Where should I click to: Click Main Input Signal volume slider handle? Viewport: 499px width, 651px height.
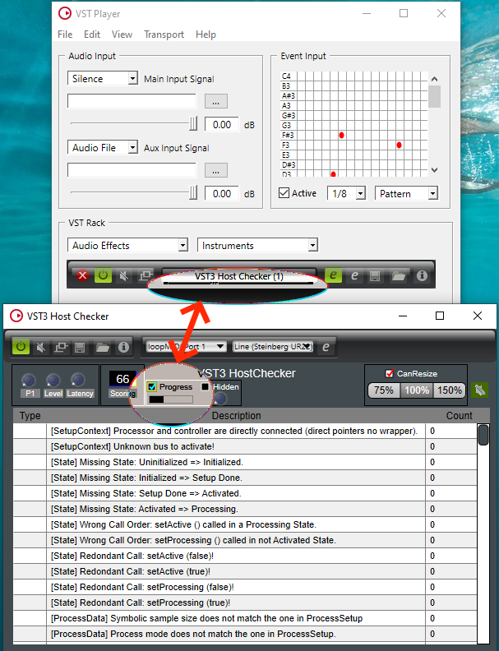tap(193, 123)
